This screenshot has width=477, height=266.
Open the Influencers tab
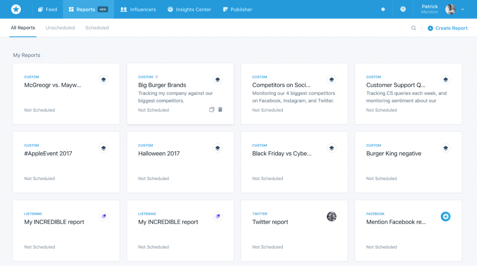coord(138,9)
